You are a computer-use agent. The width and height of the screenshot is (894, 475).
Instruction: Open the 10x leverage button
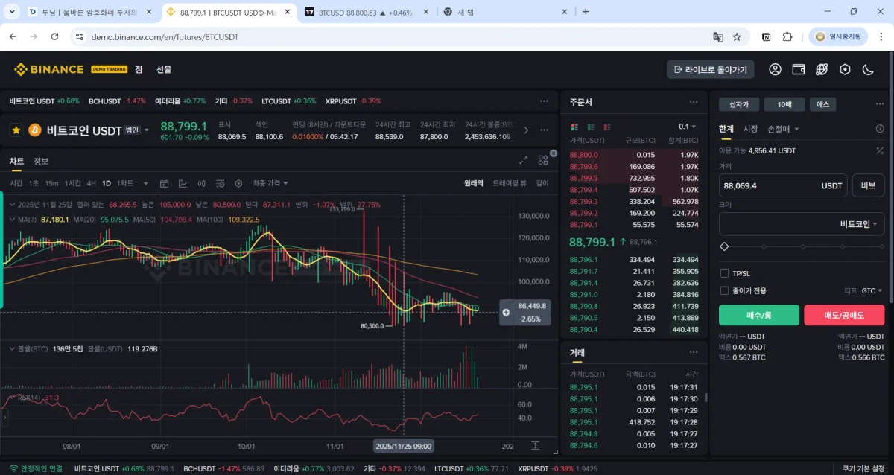tap(784, 104)
